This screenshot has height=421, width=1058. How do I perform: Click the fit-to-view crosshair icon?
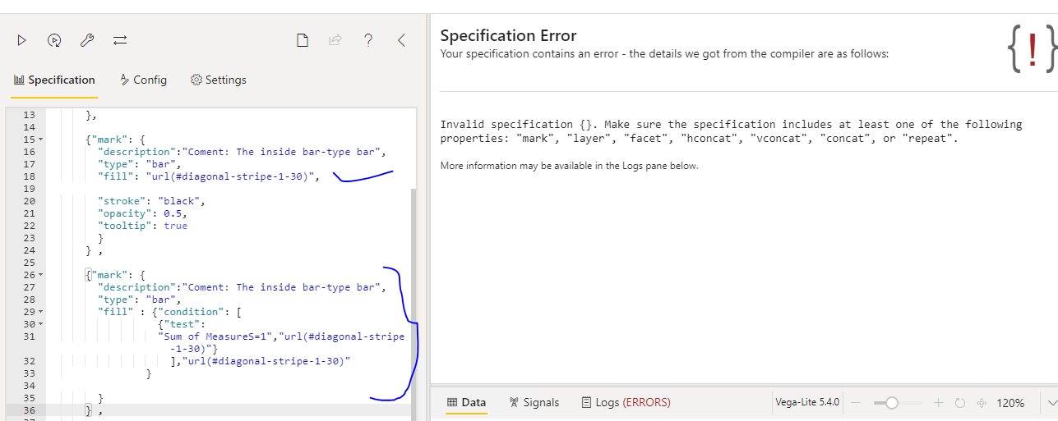click(x=981, y=403)
